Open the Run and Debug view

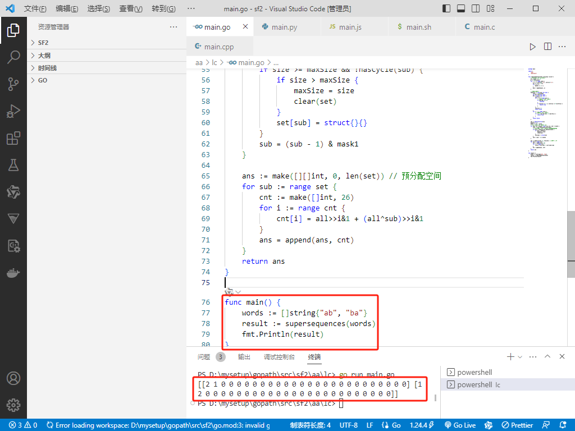[13, 111]
